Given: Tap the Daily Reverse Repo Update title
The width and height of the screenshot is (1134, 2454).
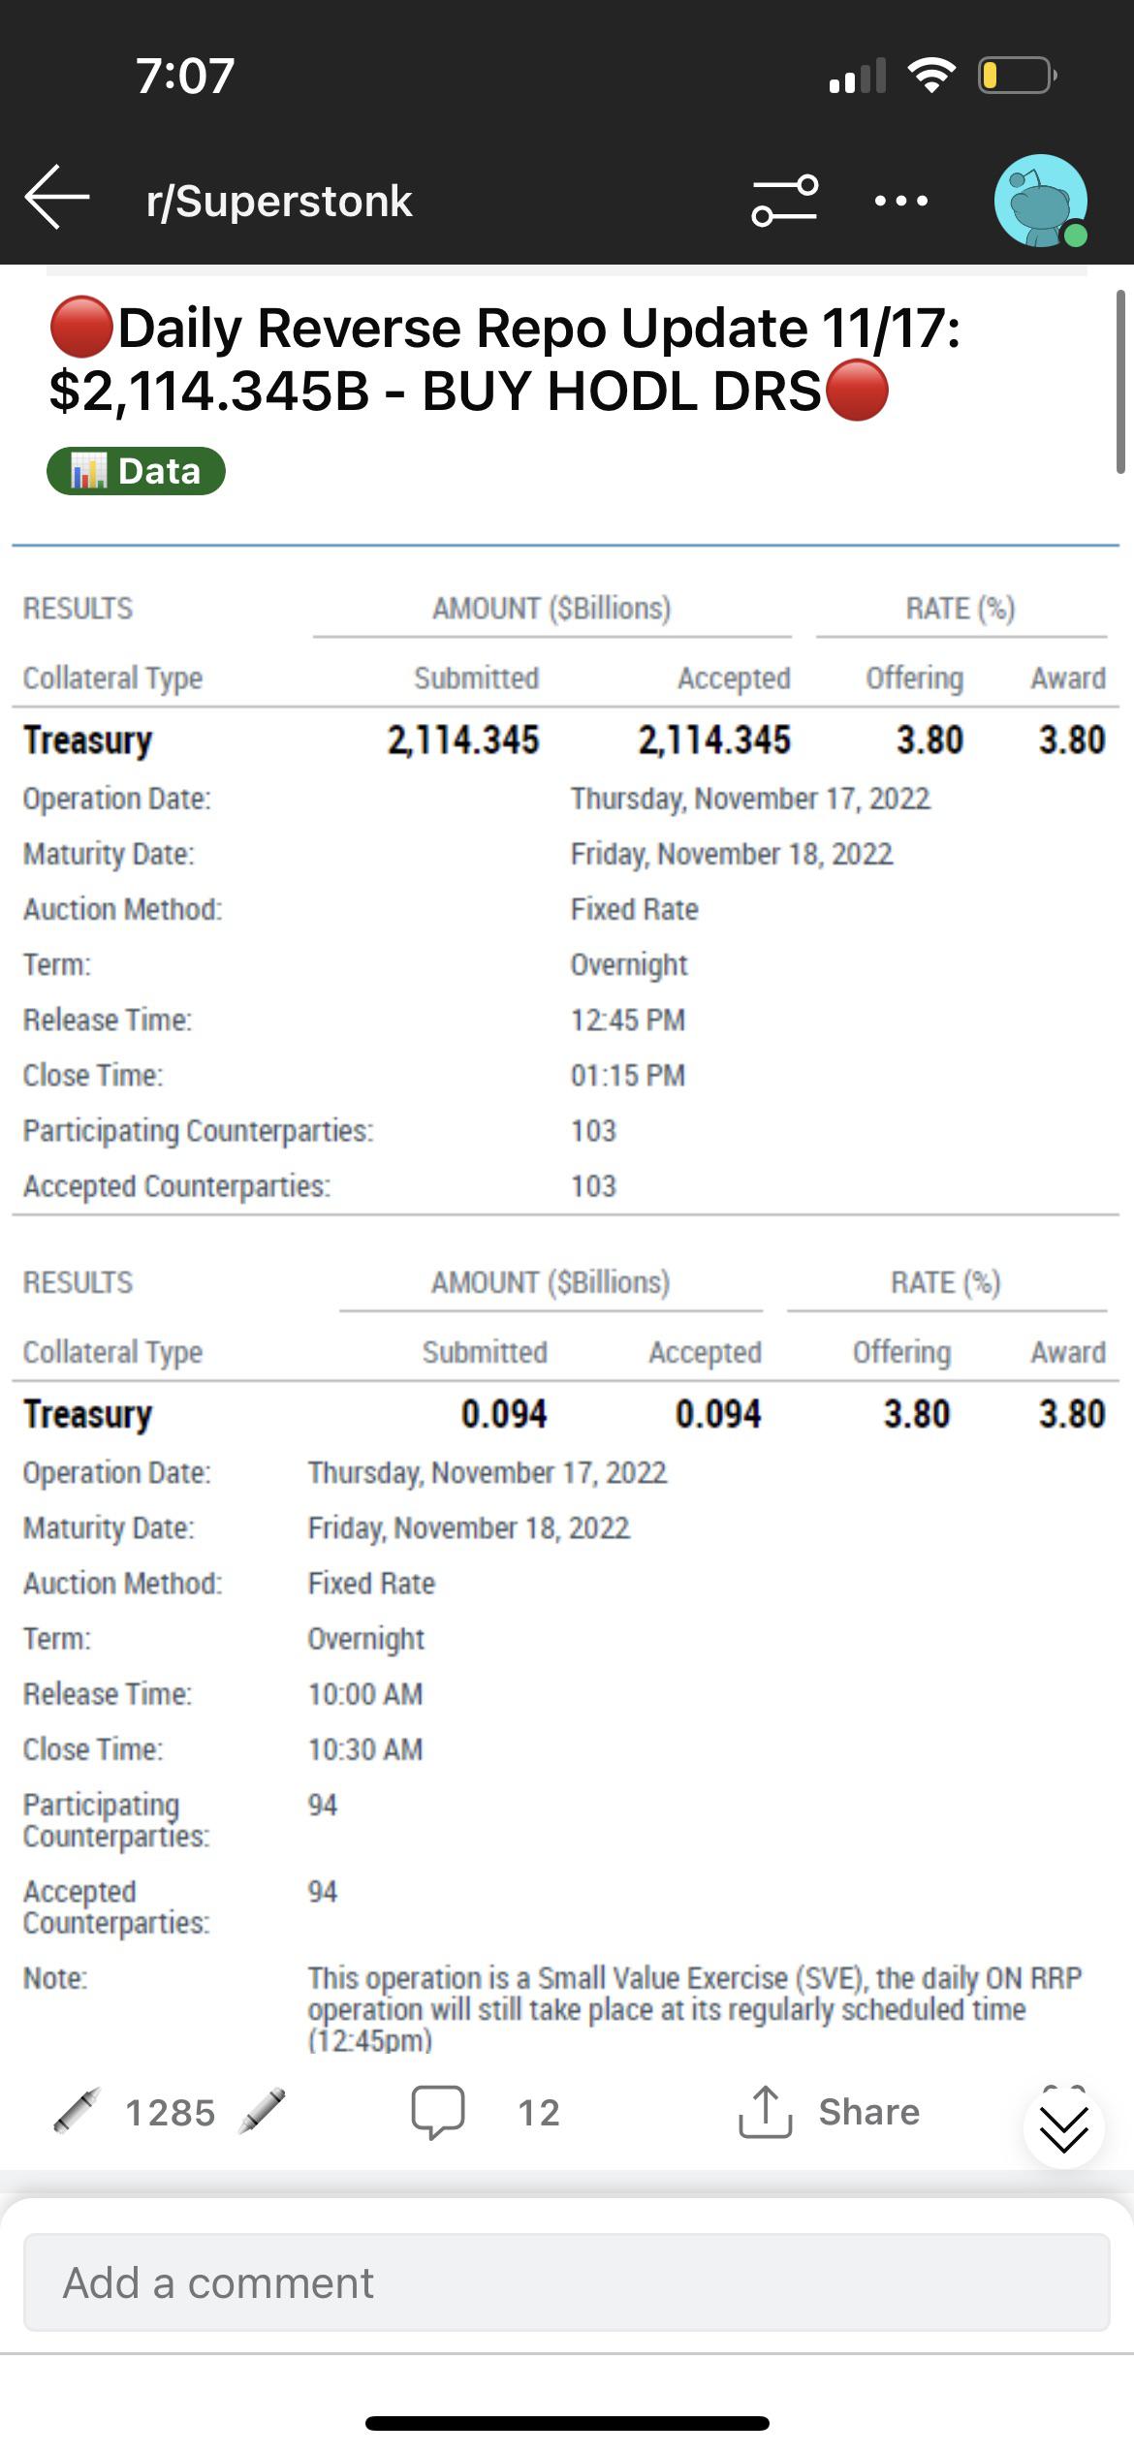Looking at the screenshot, I should [504, 359].
